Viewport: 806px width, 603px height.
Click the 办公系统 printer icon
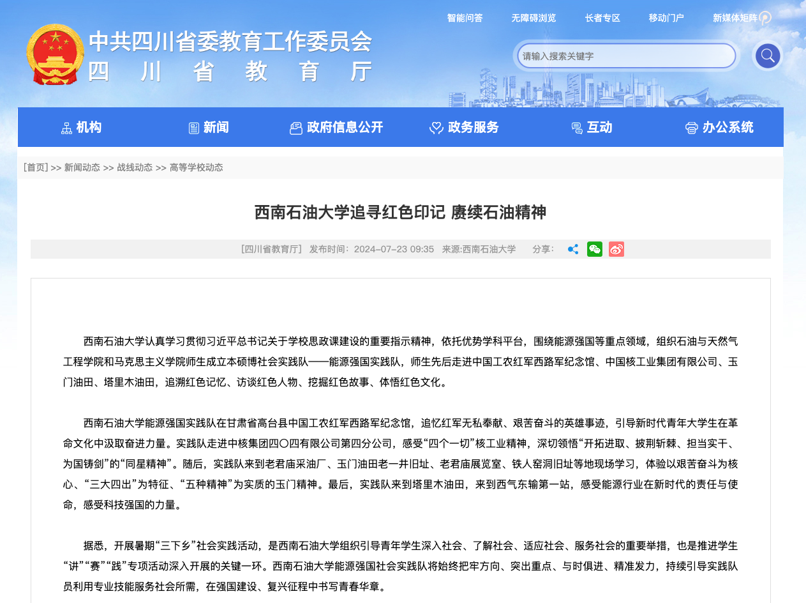[x=691, y=128]
